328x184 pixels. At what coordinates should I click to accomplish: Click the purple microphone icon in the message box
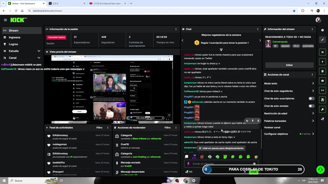[x=188, y=164]
